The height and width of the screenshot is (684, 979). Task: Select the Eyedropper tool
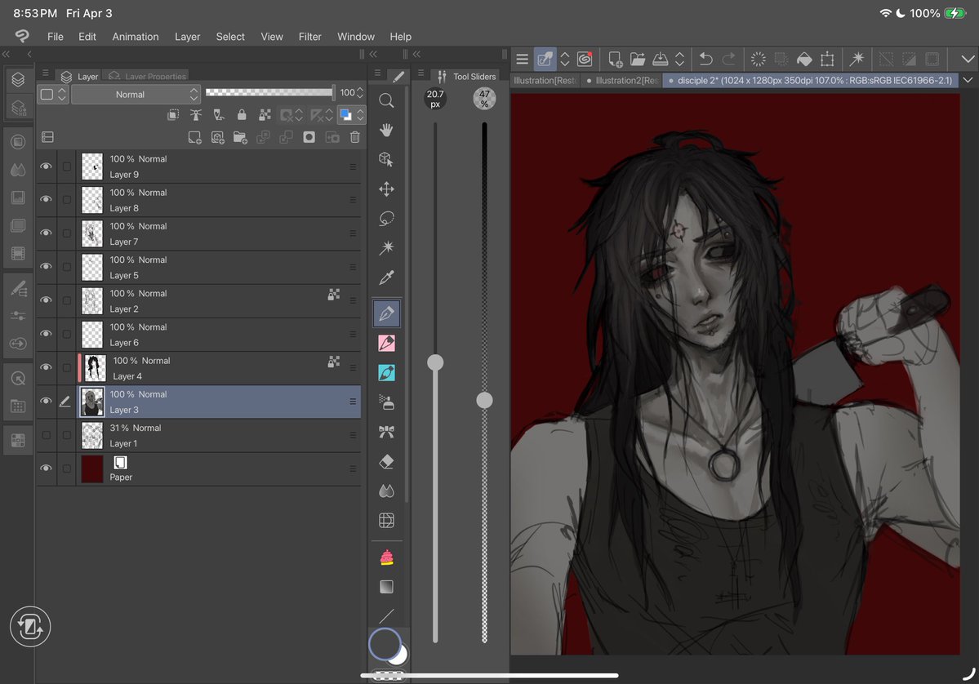386,278
